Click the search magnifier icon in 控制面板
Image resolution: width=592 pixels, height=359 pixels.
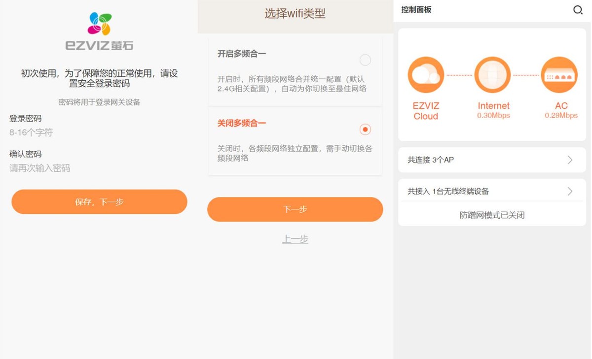click(x=578, y=10)
